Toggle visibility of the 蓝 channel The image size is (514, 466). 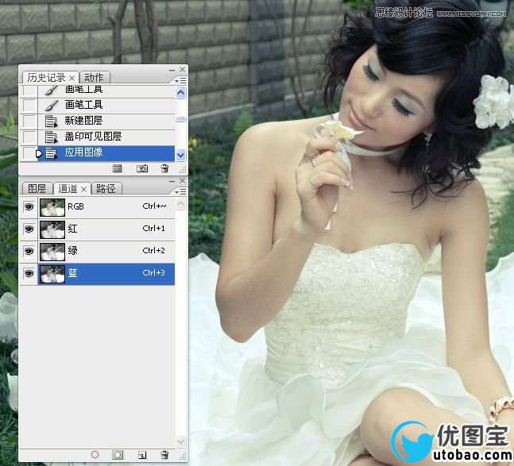point(29,273)
